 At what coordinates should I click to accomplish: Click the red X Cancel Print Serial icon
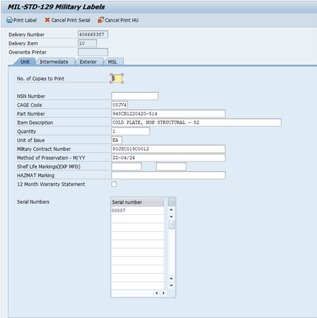tap(47, 20)
